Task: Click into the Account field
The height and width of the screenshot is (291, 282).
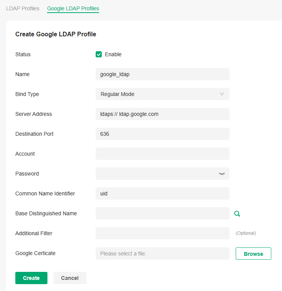Action: [x=163, y=154]
